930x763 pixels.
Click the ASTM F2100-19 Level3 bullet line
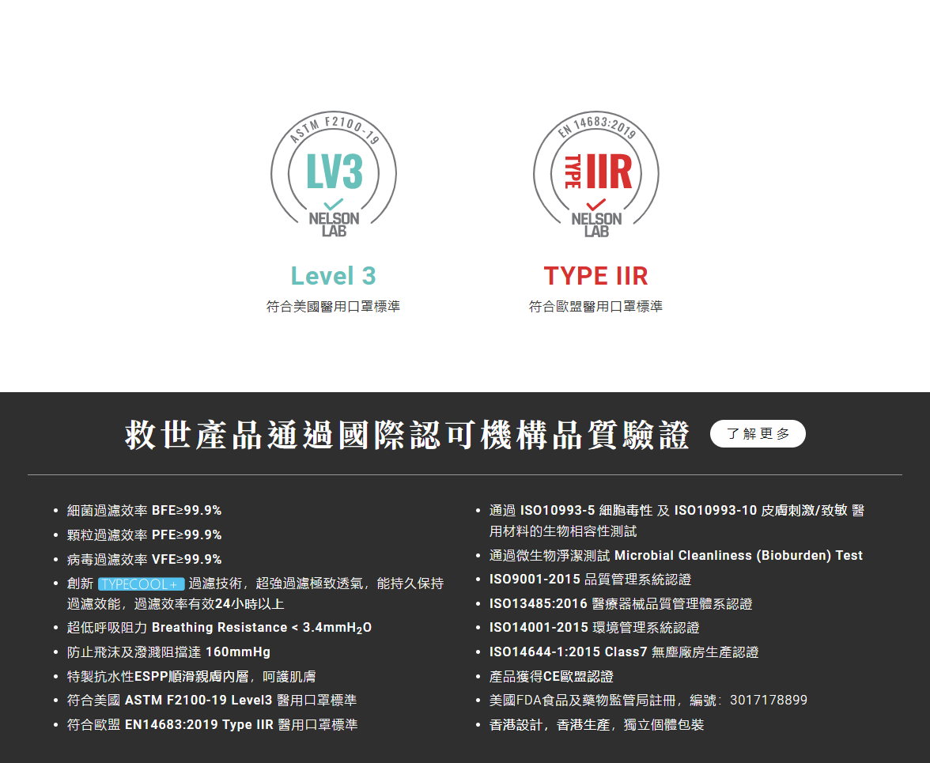pos(212,701)
